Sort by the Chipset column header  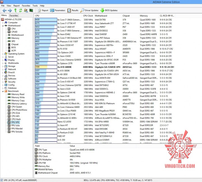pos(130,16)
